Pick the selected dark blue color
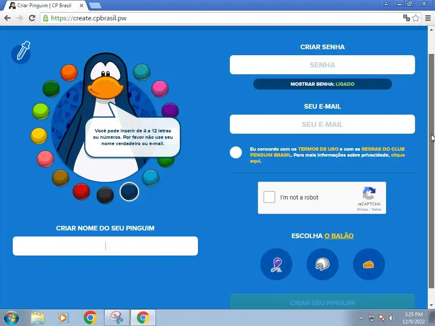 pos(129,191)
